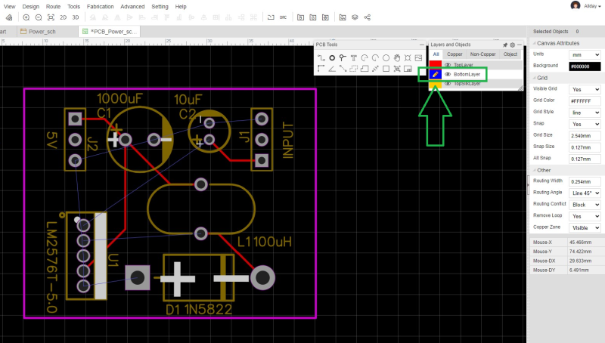This screenshot has width=605, height=343.
Task: Select the first Arc tool in PCB Tools
Action: pyautogui.click(x=365, y=58)
